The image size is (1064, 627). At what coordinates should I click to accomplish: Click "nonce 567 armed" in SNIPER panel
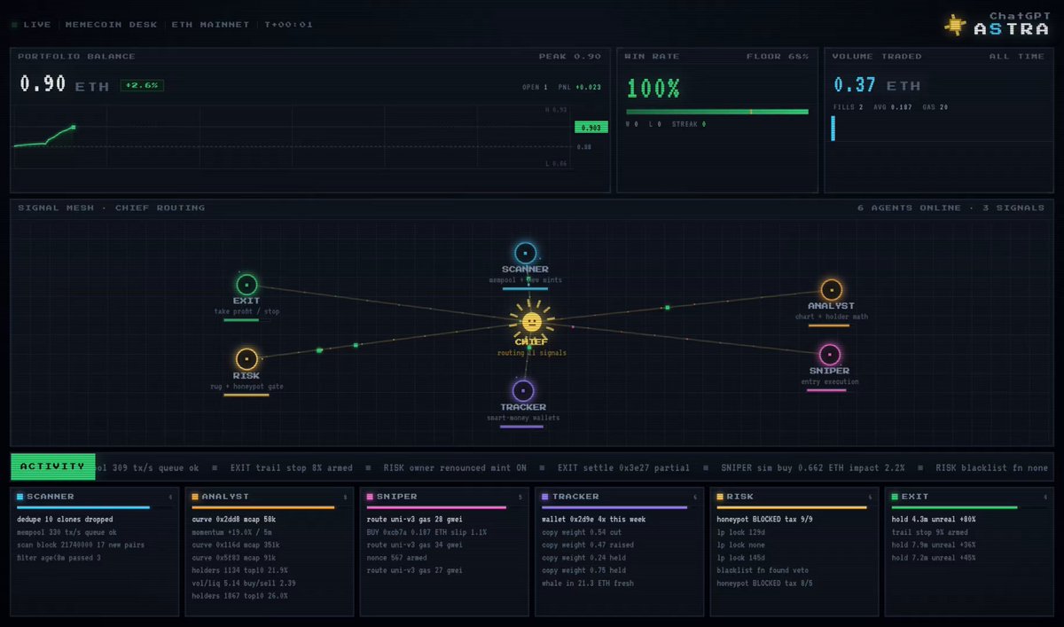tap(396, 558)
